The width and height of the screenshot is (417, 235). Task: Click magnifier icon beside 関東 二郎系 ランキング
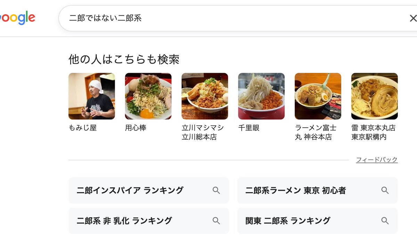pos(385,221)
